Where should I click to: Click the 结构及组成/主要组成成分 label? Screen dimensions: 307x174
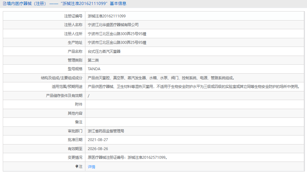click(x=61, y=78)
